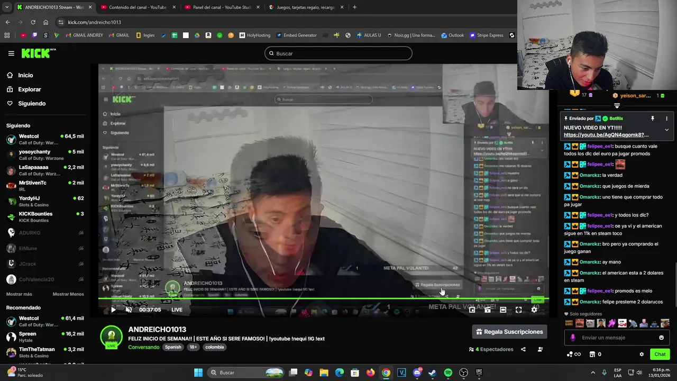Reload the Kick page
The height and width of the screenshot is (381, 677).
tap(33, 22)
